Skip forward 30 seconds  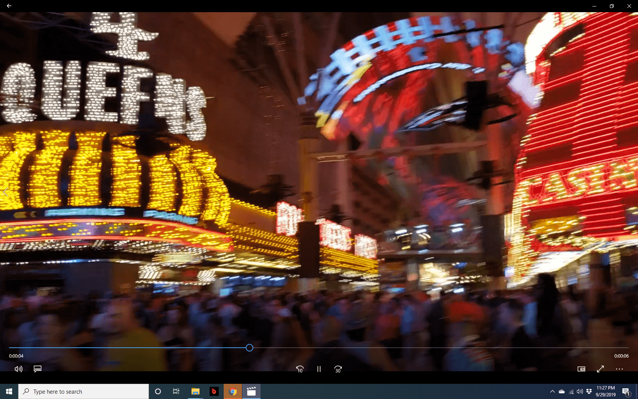(338, 369)
